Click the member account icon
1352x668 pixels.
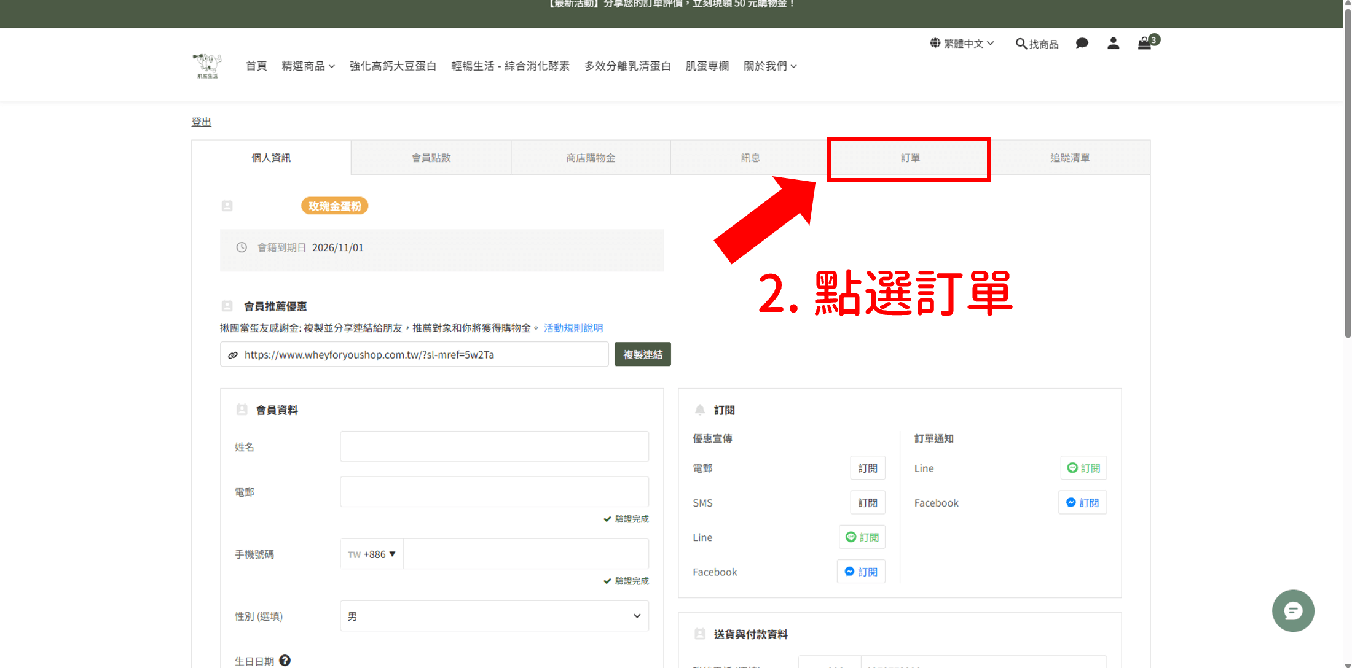(1113, 44)
